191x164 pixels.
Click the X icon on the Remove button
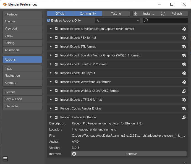[74, 154]
